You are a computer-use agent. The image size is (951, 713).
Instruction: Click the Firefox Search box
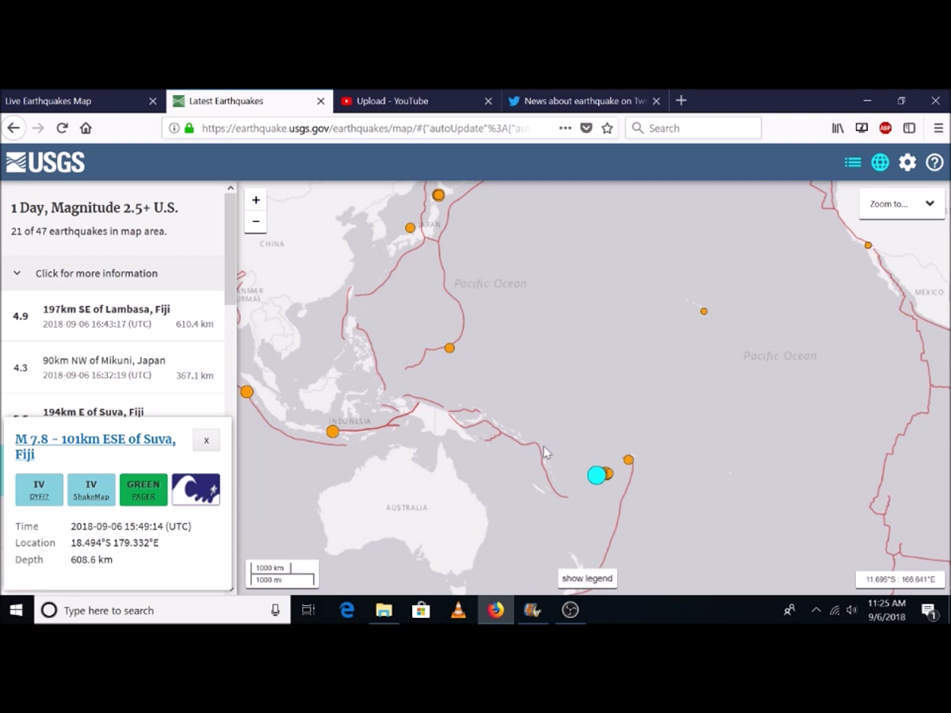[693, 128]
